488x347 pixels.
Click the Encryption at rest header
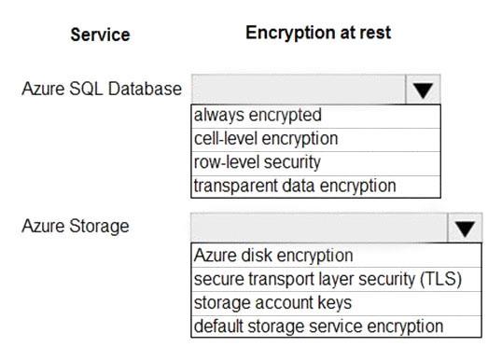tap(318, 33)
